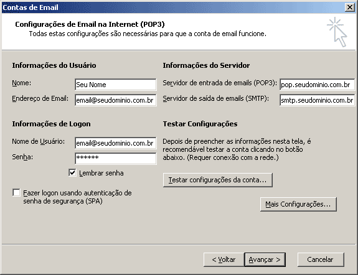
Task: Click the Servidor de saída de emails label
Action: 216,98
